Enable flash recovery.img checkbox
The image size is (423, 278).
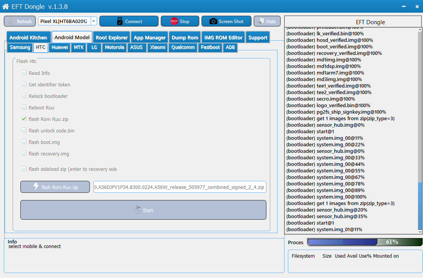click(x=24, y=153)
